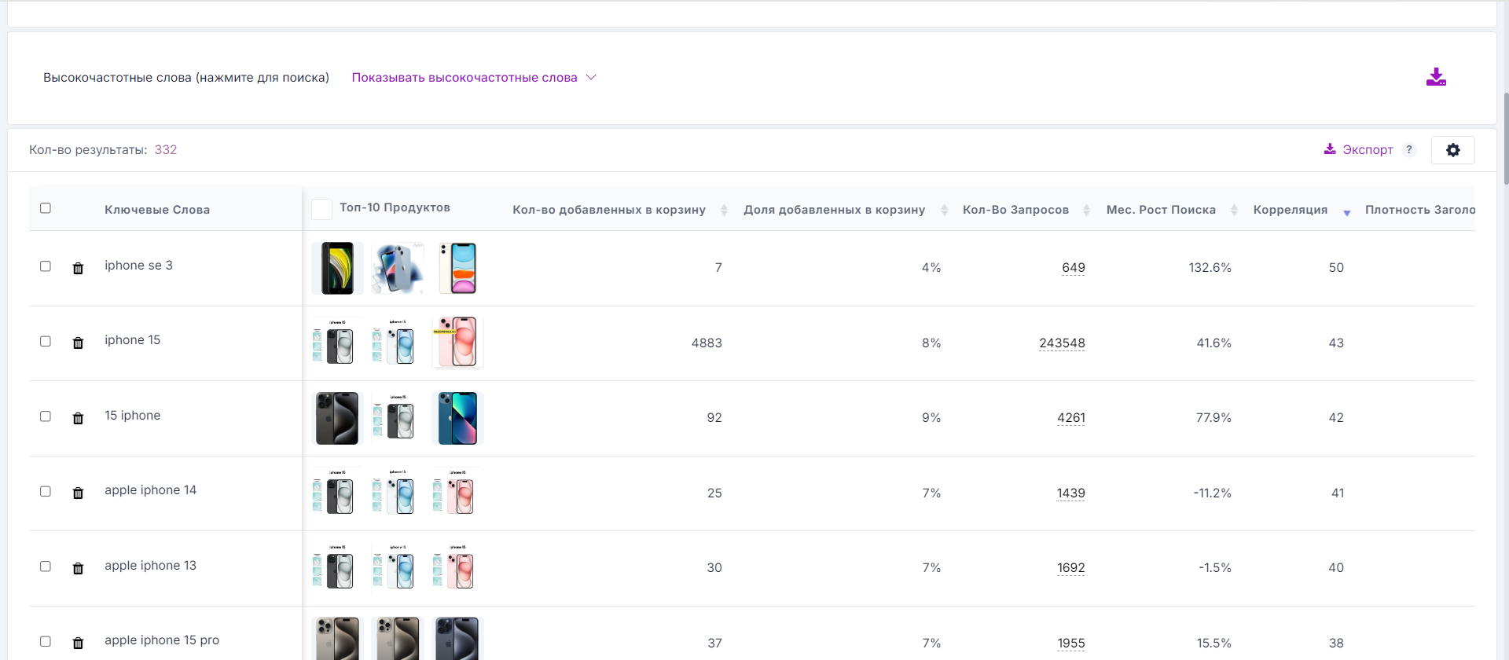Select all keywords with header checkbox
This screenshot has width=1509, height=660.
(x=46, y=208)
